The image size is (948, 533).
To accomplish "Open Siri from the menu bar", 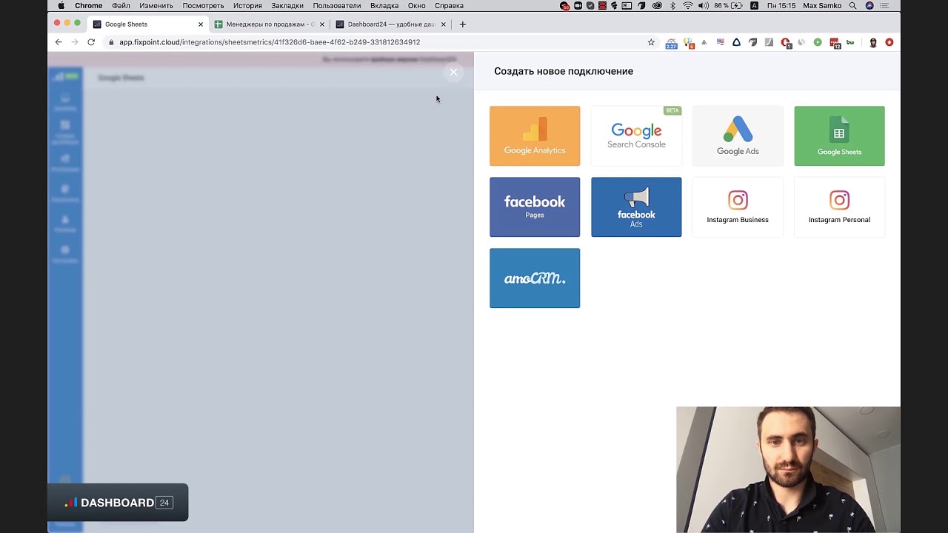I will click(869, 5).
